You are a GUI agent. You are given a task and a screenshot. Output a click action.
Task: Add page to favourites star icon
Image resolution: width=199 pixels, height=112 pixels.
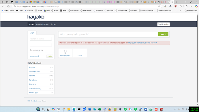(x=159, y=6)
